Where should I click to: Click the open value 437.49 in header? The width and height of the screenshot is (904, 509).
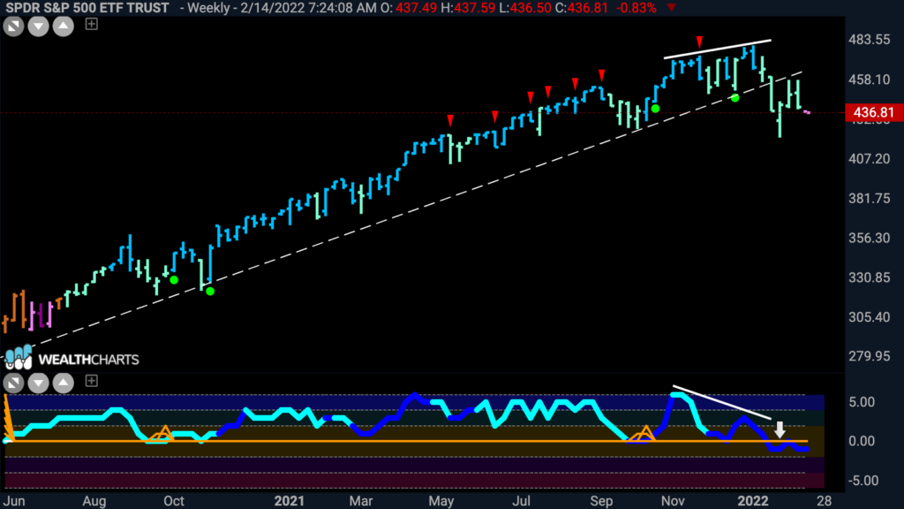click(x=417, y=7)
